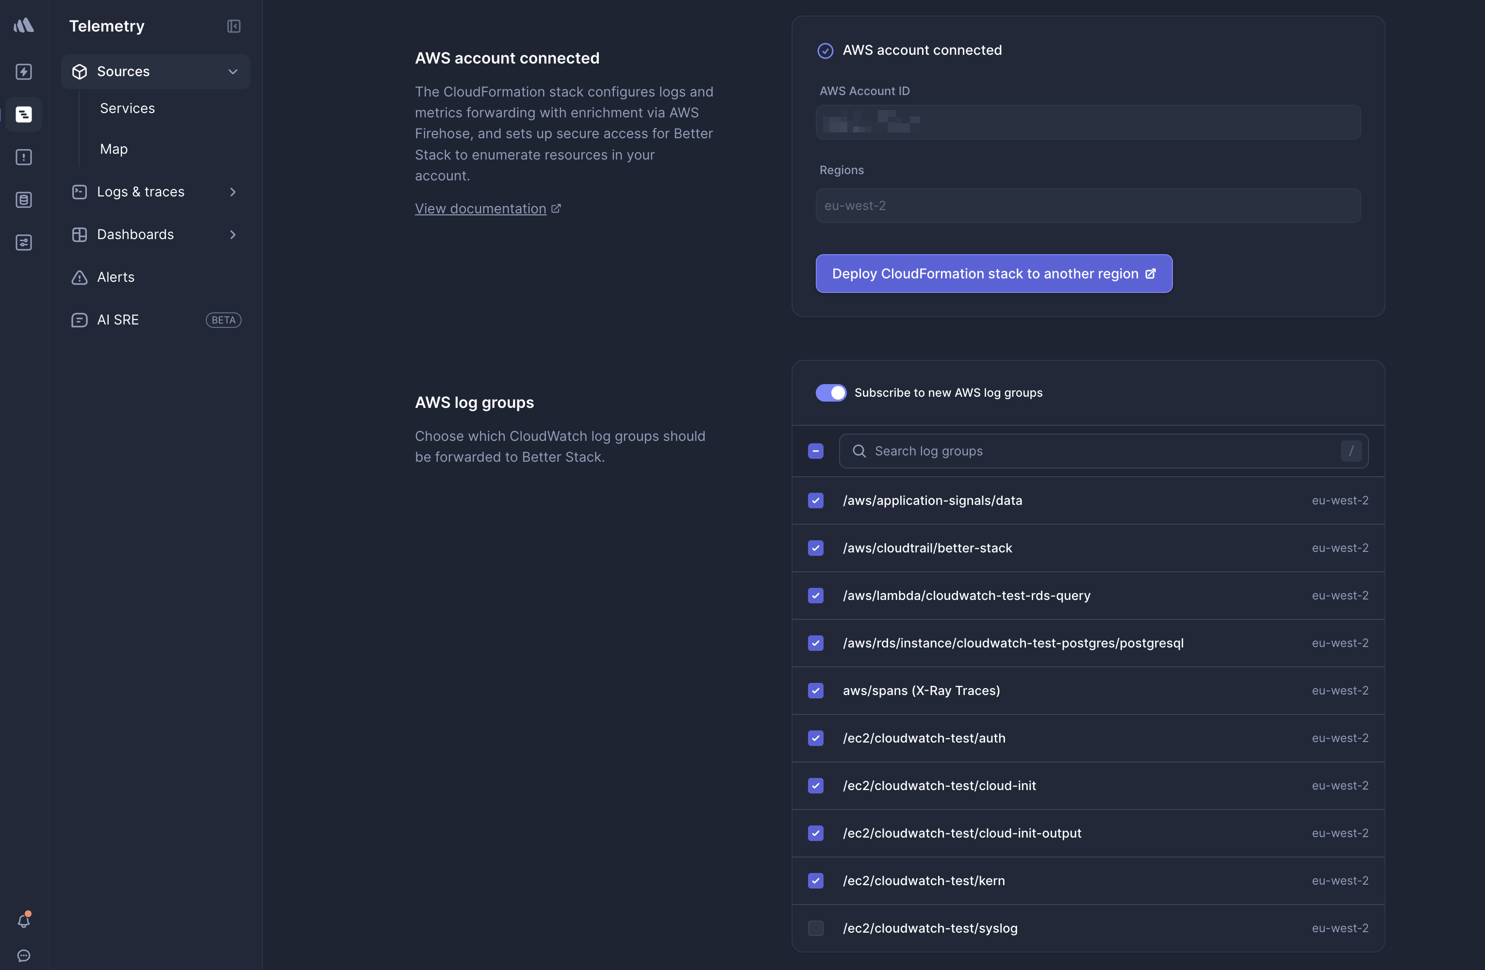The image size is (1485, 970).
Task: Open the Services menu item
Action: pyautogui.click(x=127, y=108)
